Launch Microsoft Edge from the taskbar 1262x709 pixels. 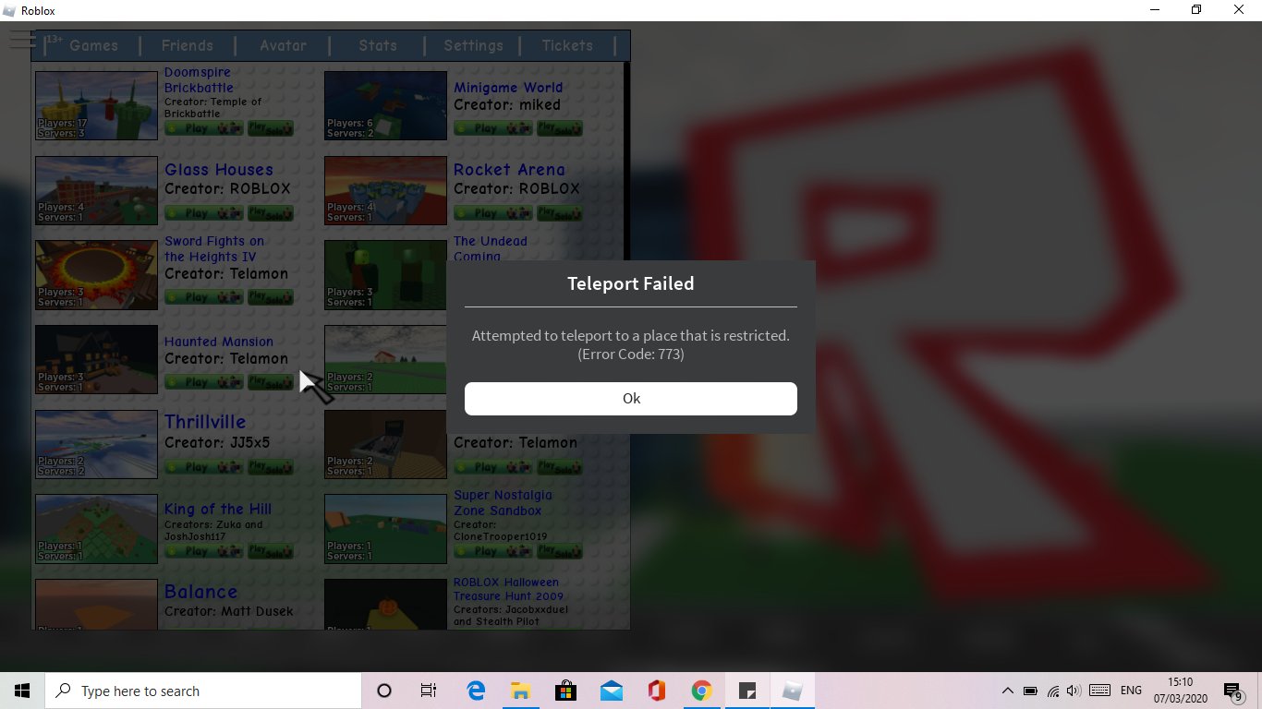(476, 691)
